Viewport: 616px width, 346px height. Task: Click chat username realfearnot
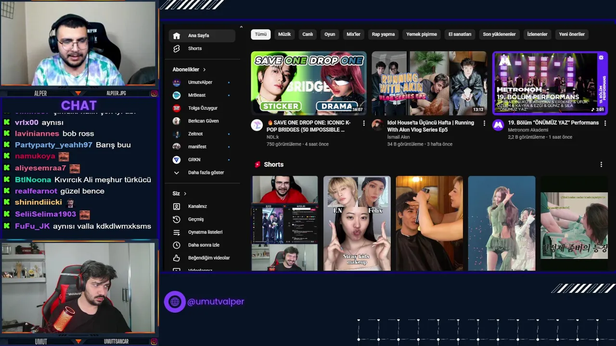coord(36,191)
